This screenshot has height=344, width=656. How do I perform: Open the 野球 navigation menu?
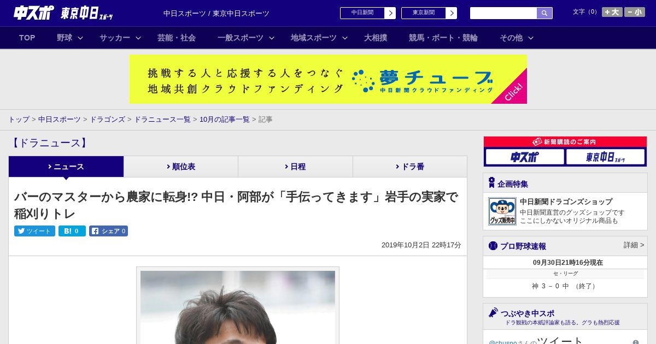tap(65, 38)
